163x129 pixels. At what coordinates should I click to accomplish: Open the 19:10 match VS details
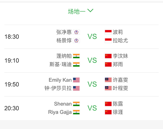[x=92, y=60]
